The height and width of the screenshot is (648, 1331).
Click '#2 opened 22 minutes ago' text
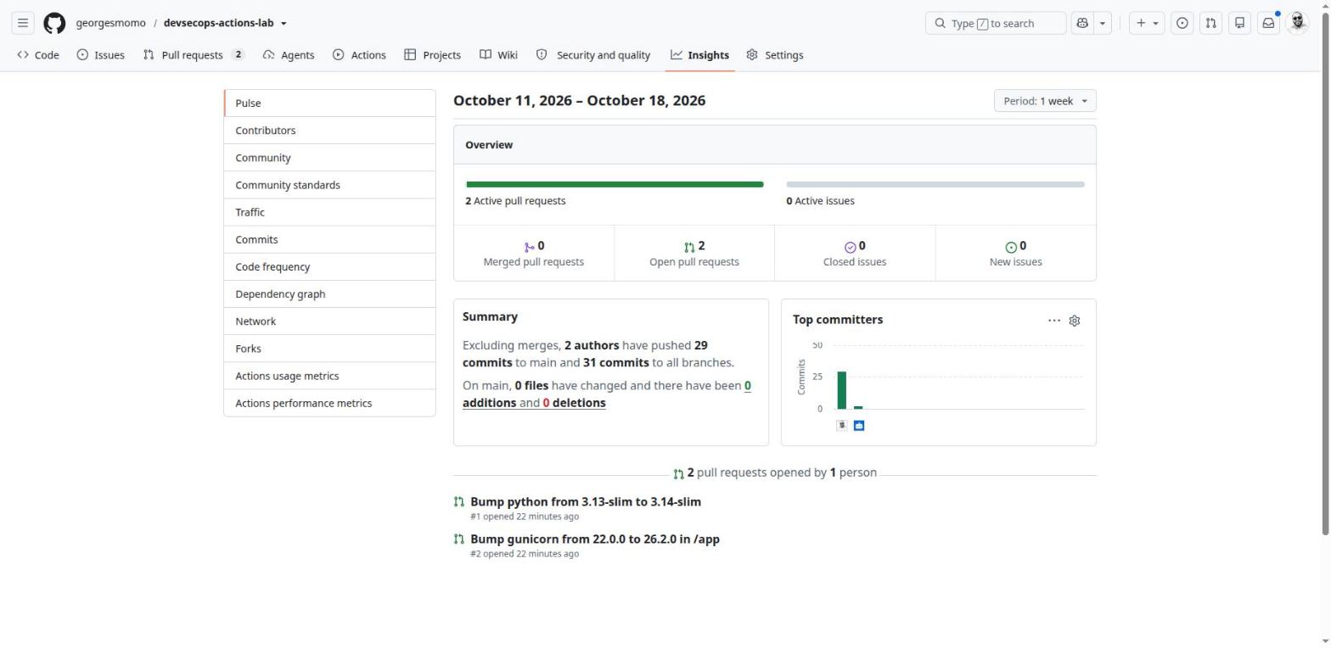pos(525,554)
